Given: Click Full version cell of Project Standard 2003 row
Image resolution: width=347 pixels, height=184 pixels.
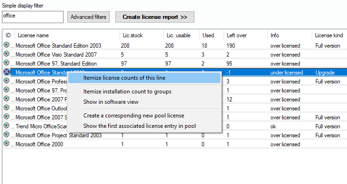Looking at the screenshot, I should (x=328, y=135).
